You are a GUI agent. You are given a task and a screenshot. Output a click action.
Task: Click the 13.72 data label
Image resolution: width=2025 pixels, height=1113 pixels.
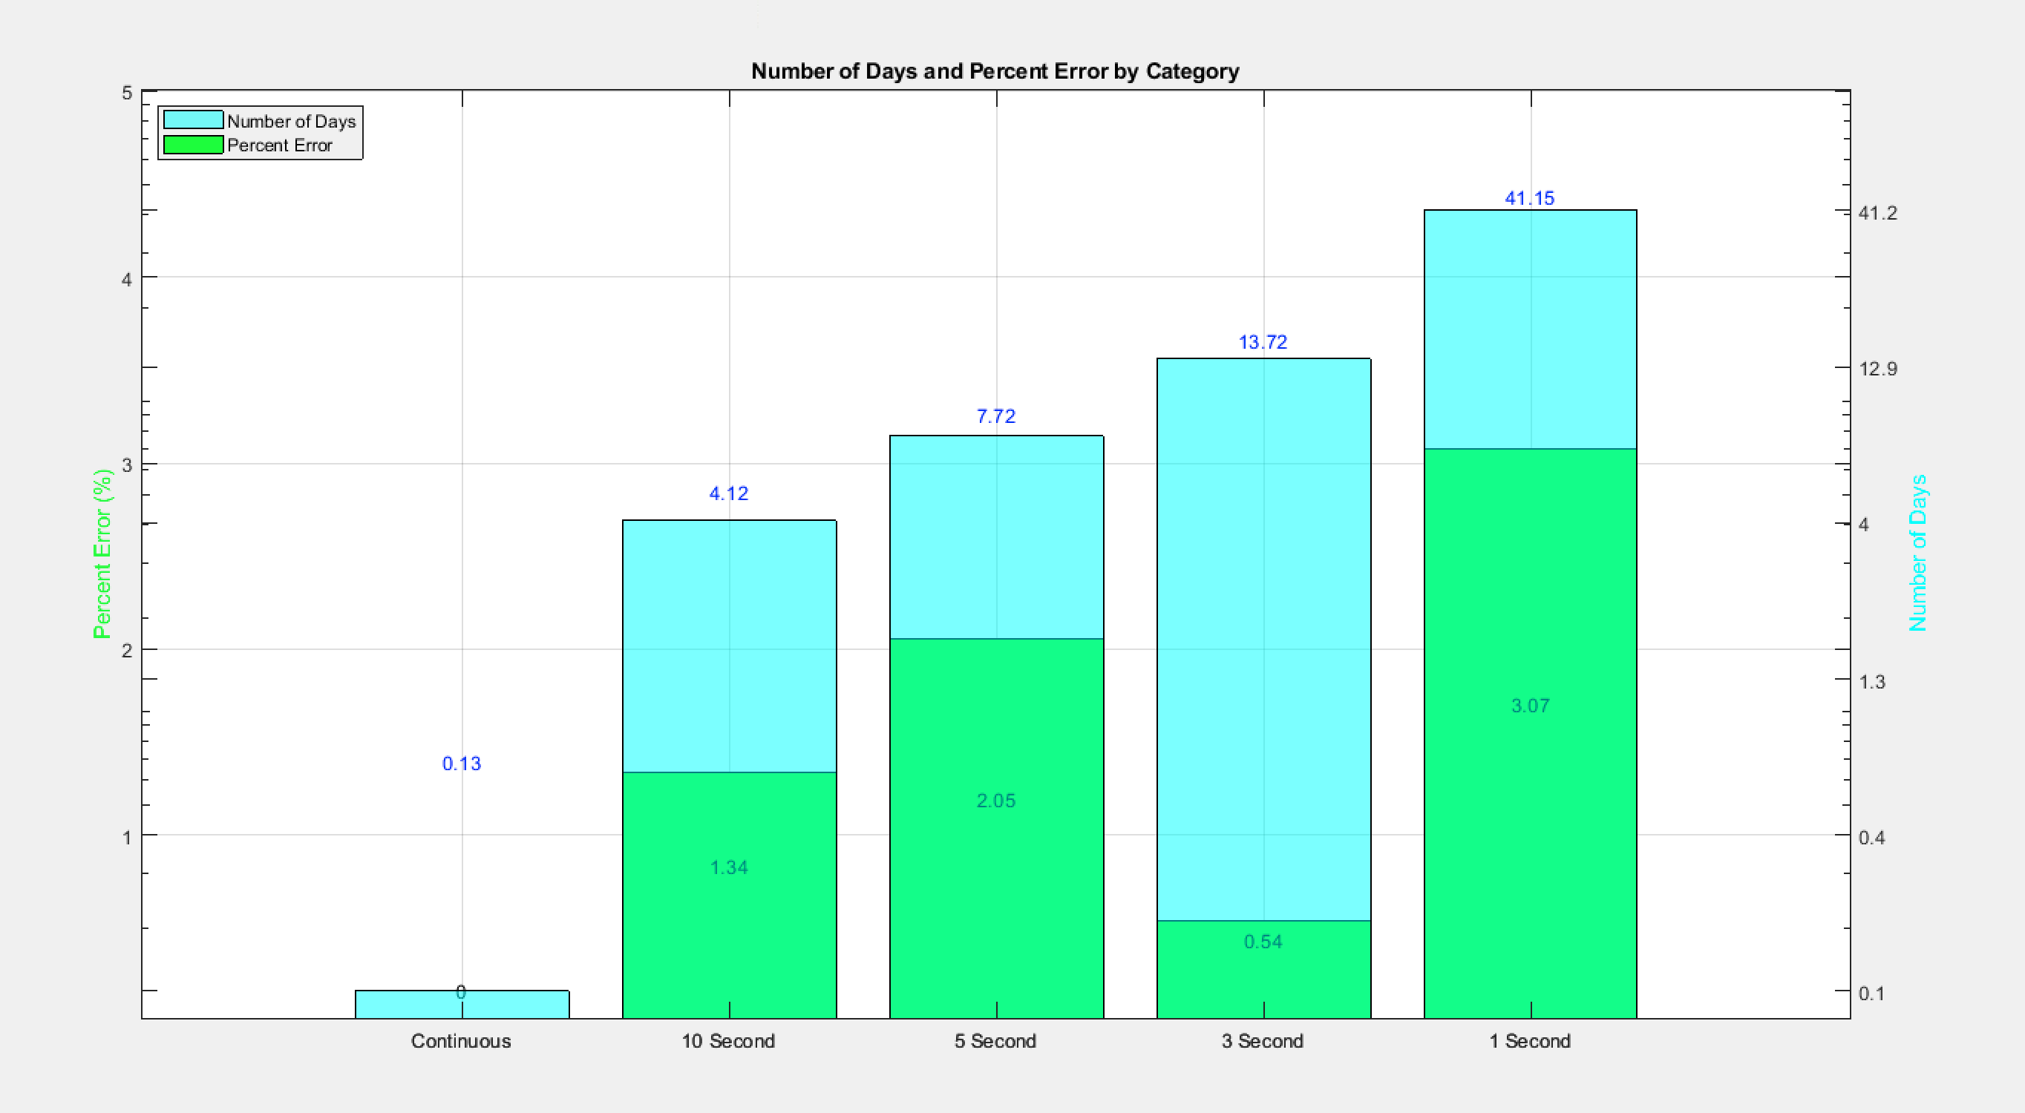pyautogui.click(x=1264, y=342)
